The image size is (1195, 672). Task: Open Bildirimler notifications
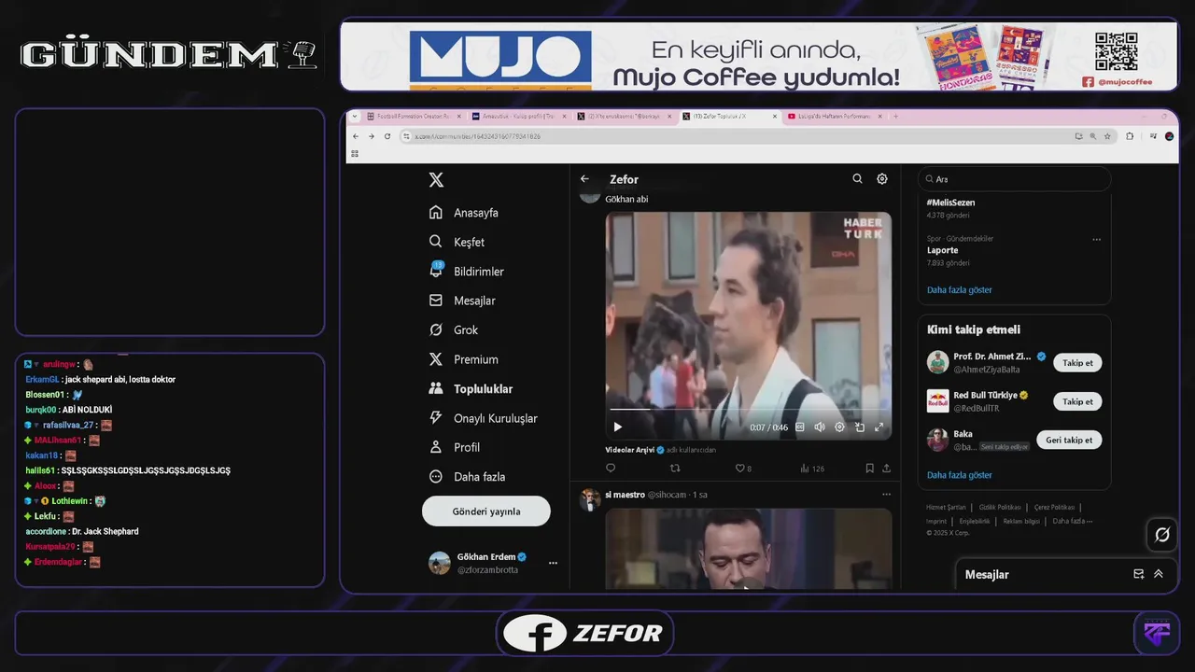466,272
